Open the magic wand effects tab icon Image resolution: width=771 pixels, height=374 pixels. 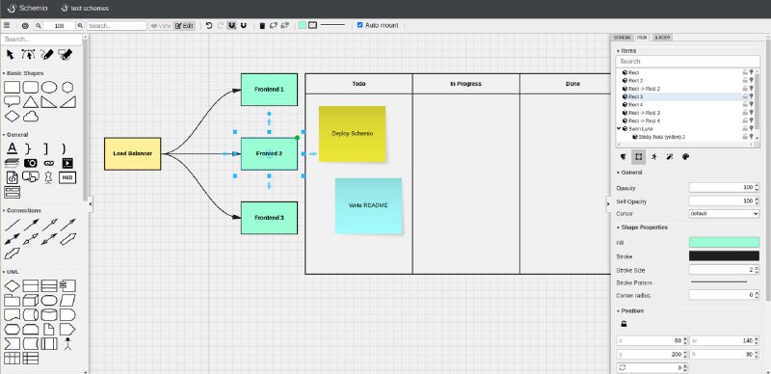point(670,157)
